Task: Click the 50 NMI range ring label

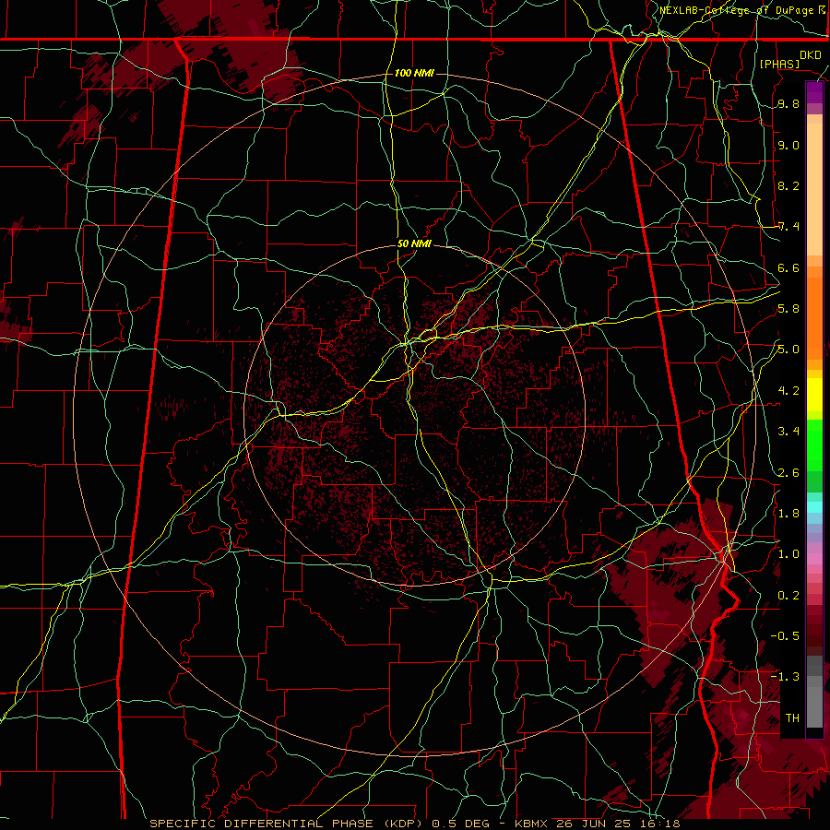Action: 414,243
